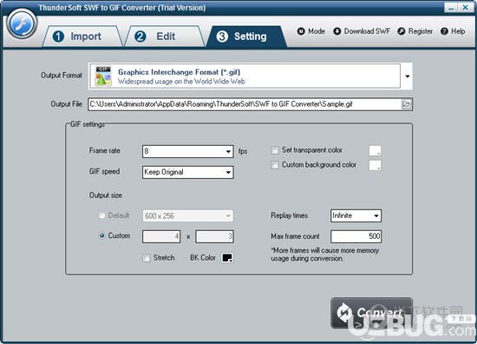Click the custom height input field

coord(214,236)
